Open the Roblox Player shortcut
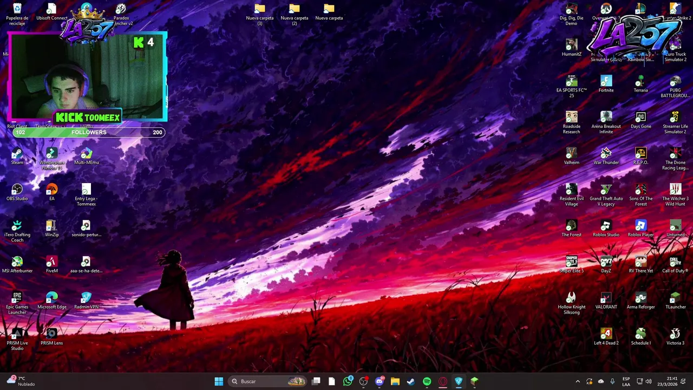 click(x=641, y=229)
